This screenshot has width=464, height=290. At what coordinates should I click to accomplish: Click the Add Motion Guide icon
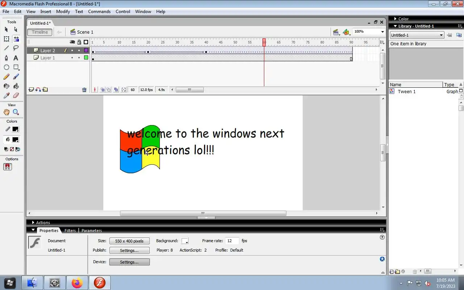(x=38, y=90)
